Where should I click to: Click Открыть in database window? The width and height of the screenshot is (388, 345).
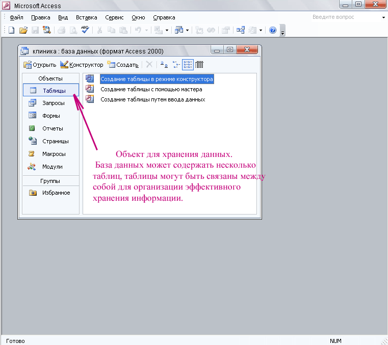(40, 65)
